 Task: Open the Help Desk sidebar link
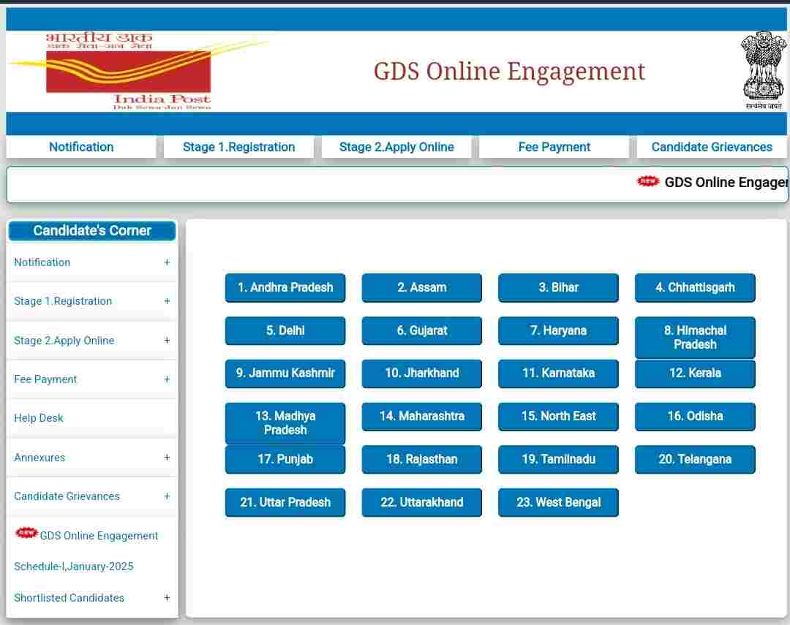[x=39, y=418]
